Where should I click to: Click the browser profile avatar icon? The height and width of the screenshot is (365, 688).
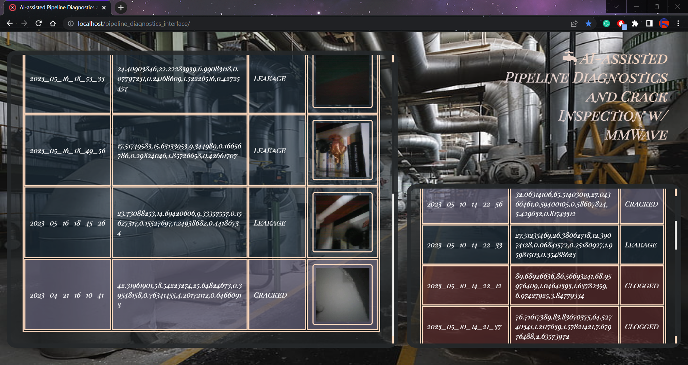(x=665, y=24)
